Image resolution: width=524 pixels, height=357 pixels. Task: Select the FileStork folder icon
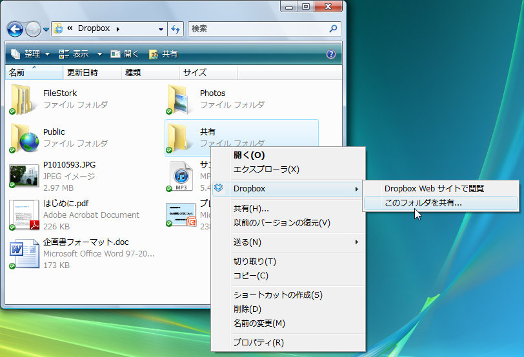[23, 99]
